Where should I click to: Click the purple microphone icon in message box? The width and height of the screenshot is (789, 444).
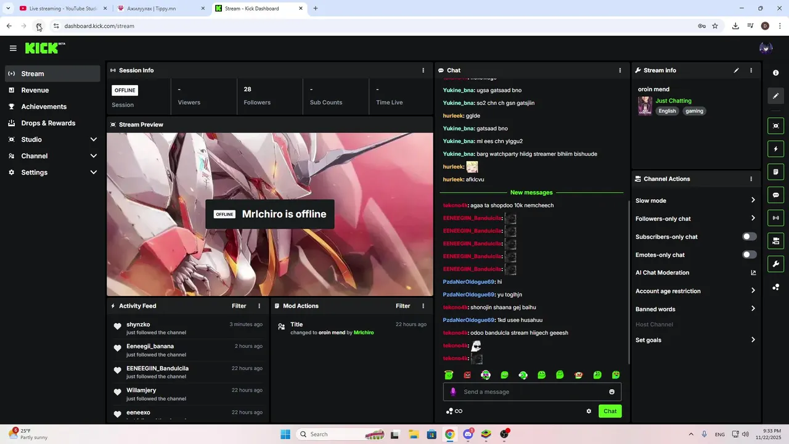[453, 392]
